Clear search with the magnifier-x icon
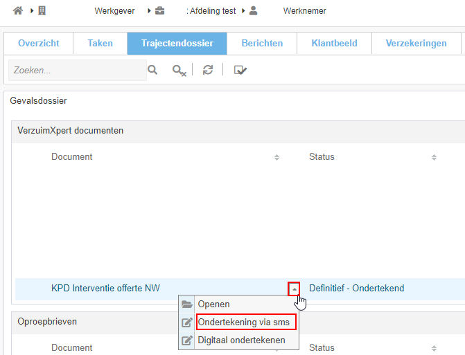 coord(179,70)
